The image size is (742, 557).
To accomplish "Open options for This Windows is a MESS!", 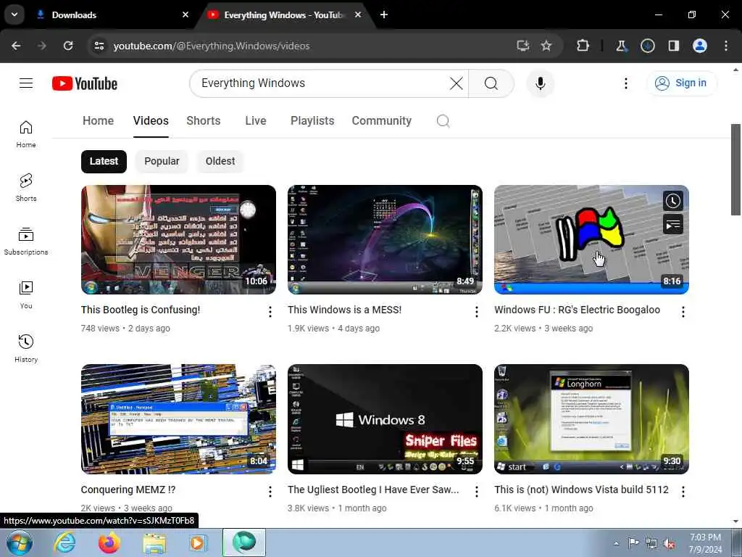I will (x=477, y=312).
